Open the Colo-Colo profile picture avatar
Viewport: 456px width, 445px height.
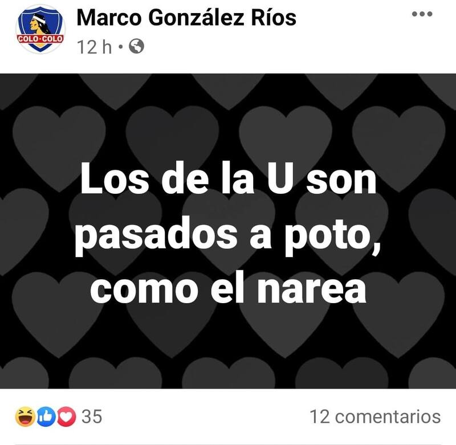pos(40,29)
